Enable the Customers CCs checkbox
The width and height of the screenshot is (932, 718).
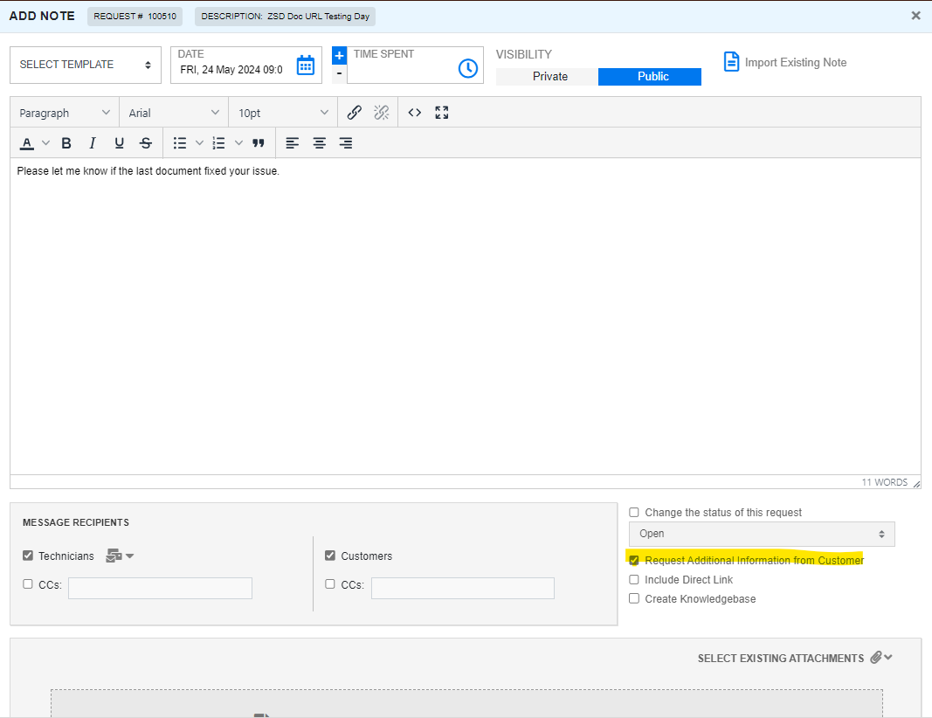click(330, 584)
